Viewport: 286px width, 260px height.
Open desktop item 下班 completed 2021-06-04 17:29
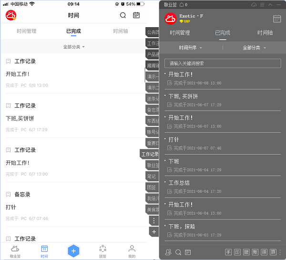pyautogui.click(x=223, y=166)
